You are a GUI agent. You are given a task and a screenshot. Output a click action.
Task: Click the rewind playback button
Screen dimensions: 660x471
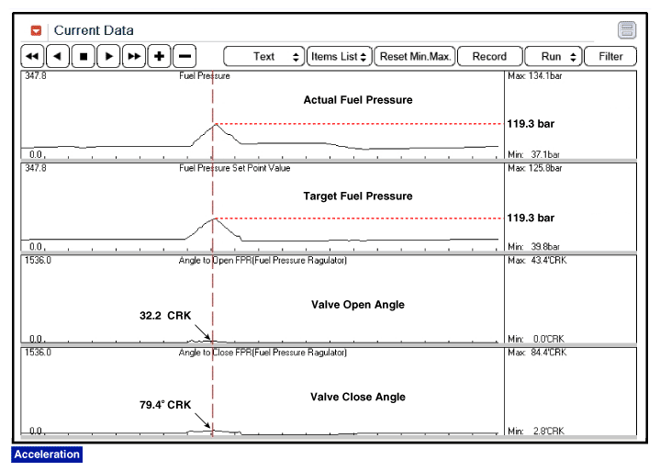coord(32,56)
